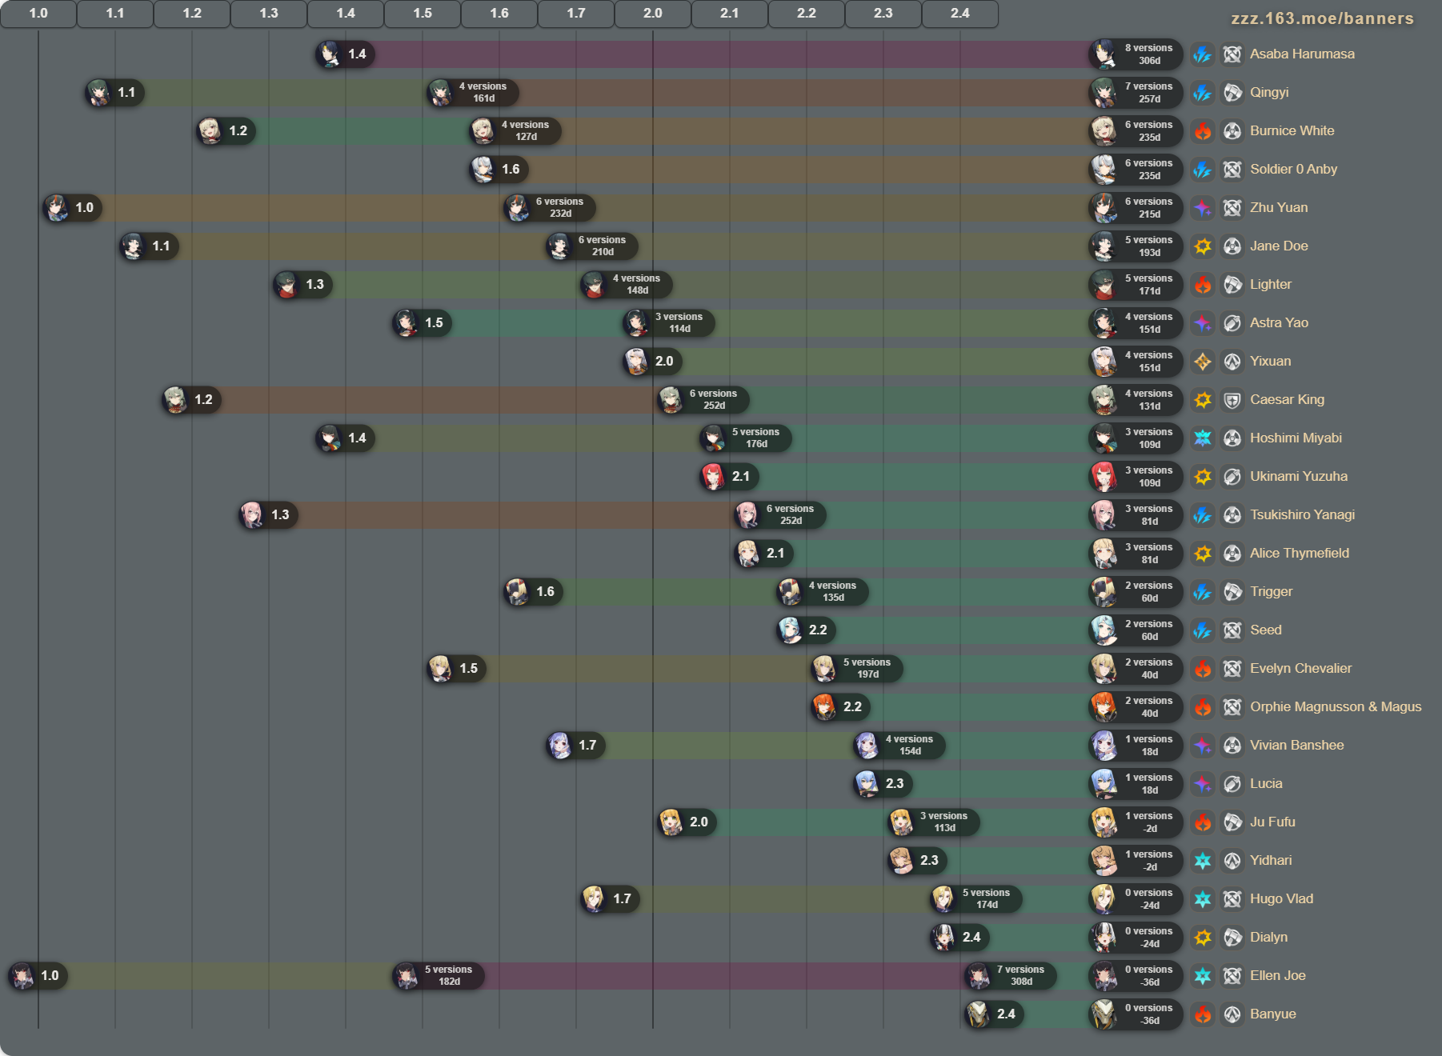Screen dimensions: 1442x1056
Task: Select the ether element icon for Vivian Banshee
Action: [x=1202, y=746]
